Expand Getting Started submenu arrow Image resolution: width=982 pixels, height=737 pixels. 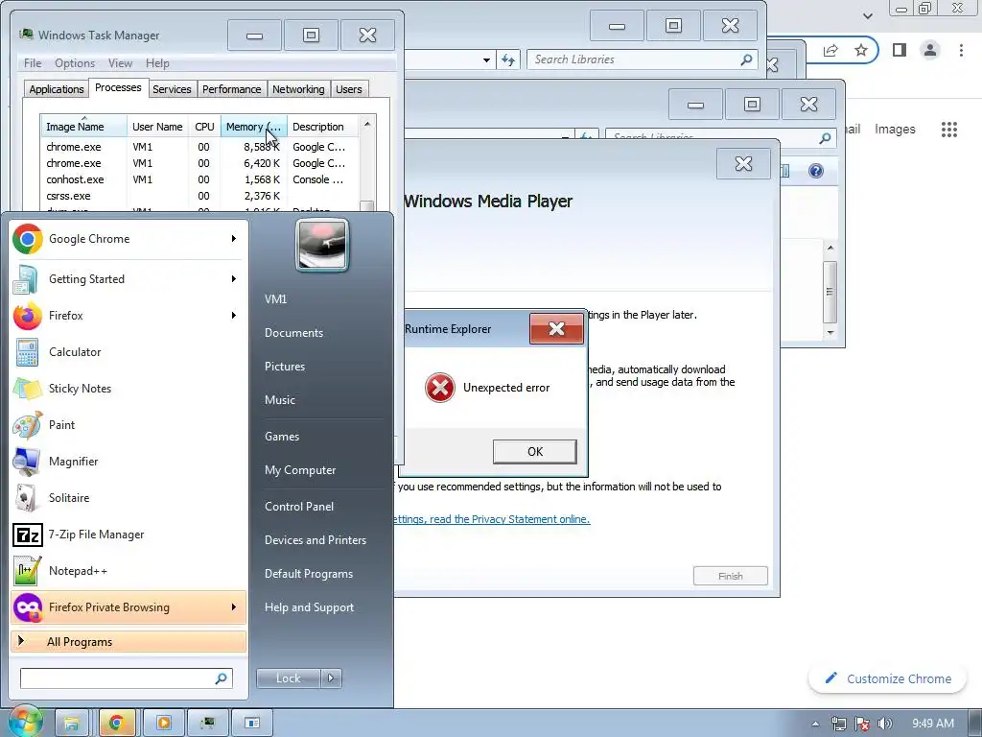tap(234, 279)
